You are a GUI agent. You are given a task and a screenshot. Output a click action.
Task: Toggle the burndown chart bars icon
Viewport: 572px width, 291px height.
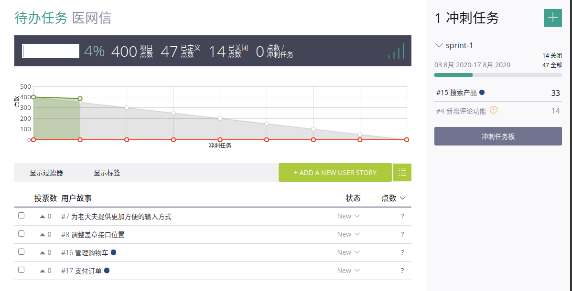coord(396,52)
